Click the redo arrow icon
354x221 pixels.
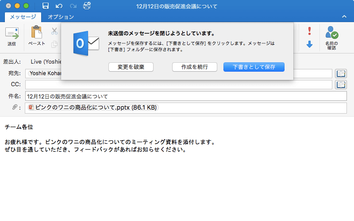(73, 6)
